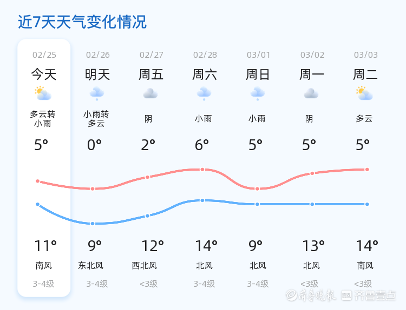Screen dimensions: 406x310
Task: Click the 14° temperature under 周六
Action: click(x=206, y=246)
